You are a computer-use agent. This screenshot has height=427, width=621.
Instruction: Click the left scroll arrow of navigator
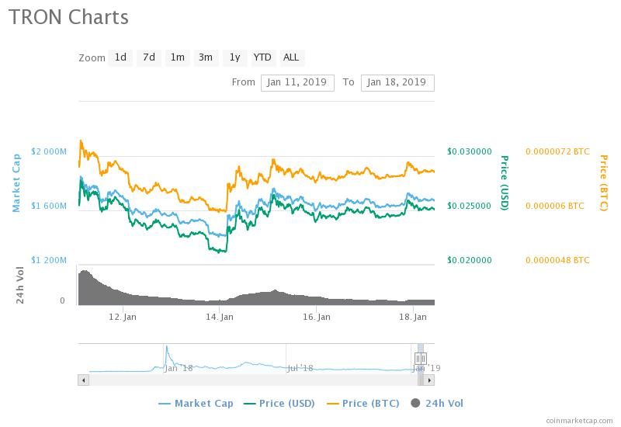point(84,380)
